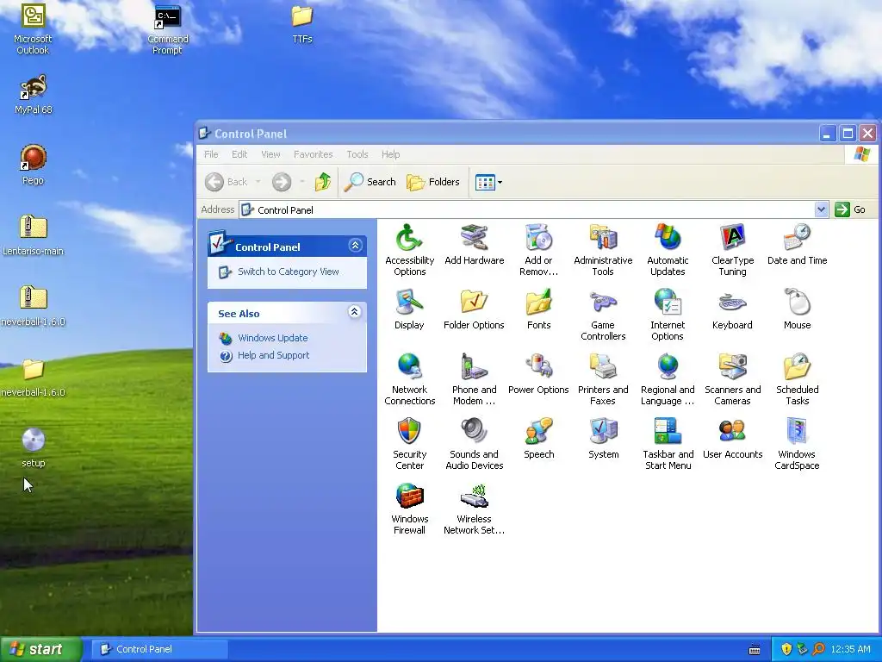This screenshot has width=882, height=662.
Task: Toggle the Folders pane button
Action: tap(432, 182)
